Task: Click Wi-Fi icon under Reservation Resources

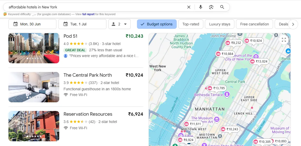Action: click(x=66, y=128)
